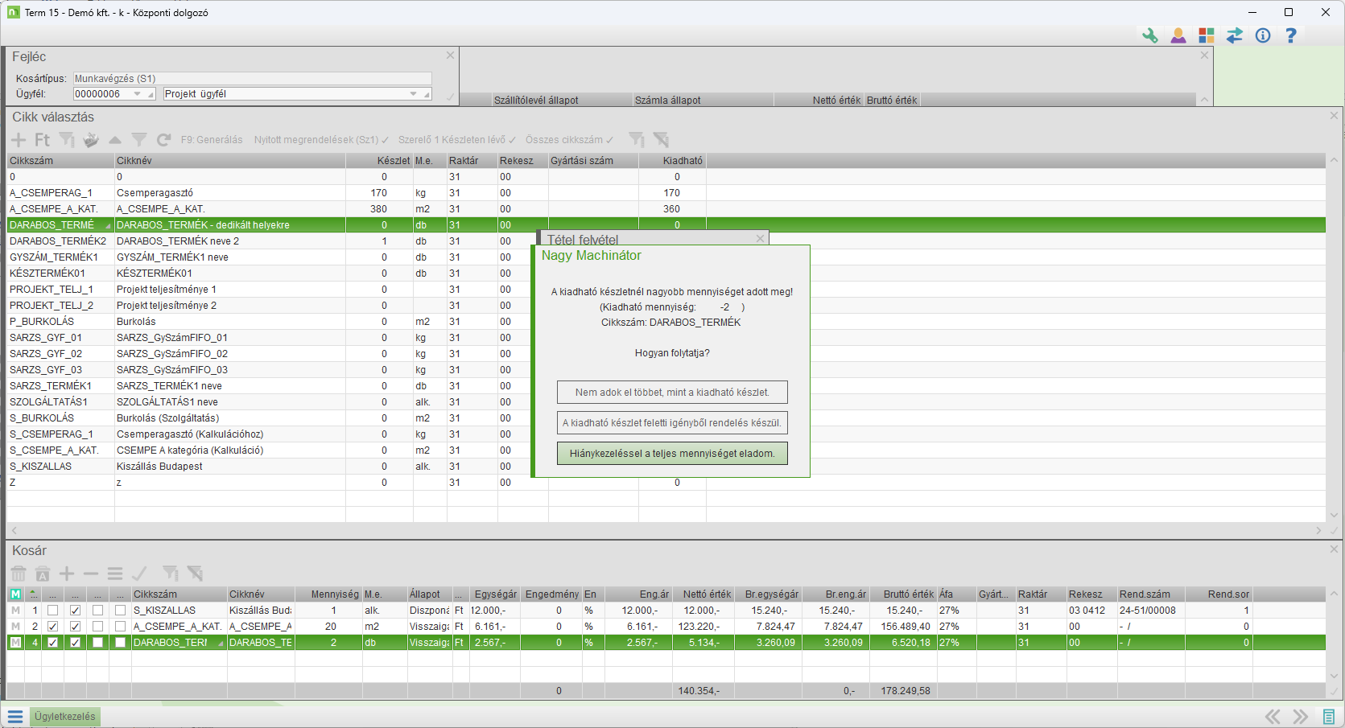This screenshot has height=728, width=1345.
Task: Toggle fourth checkbox in A_CSEMPE_A_KAT. basket row
Action: pos(121,627)
